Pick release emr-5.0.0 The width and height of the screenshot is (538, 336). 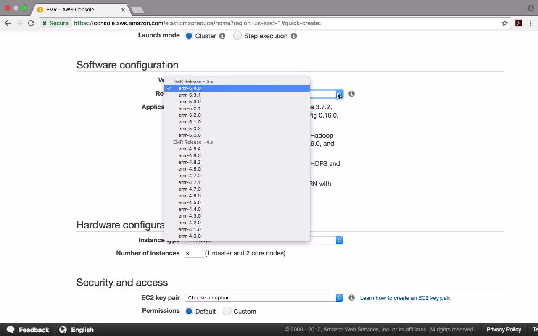coord(237,135)
